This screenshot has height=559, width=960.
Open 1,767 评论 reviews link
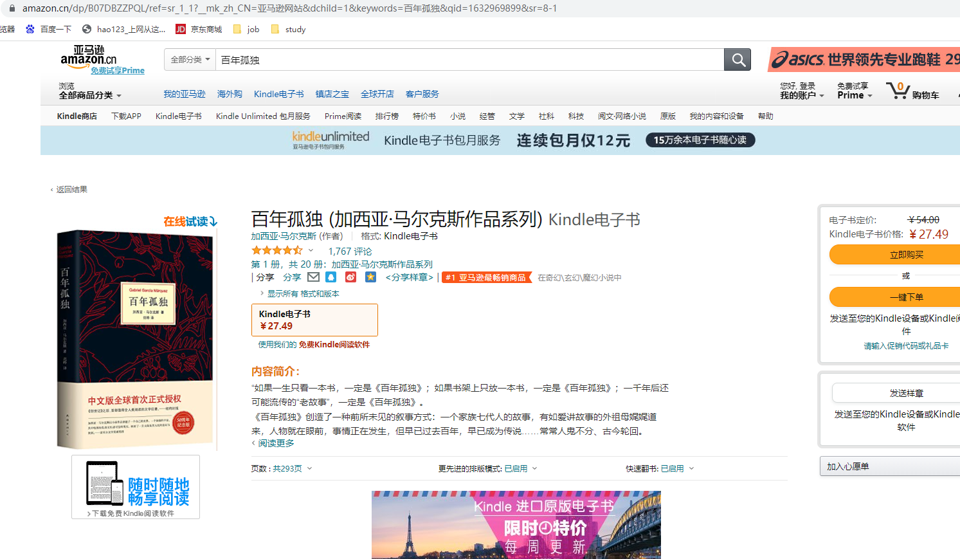(x=350, y=251)
